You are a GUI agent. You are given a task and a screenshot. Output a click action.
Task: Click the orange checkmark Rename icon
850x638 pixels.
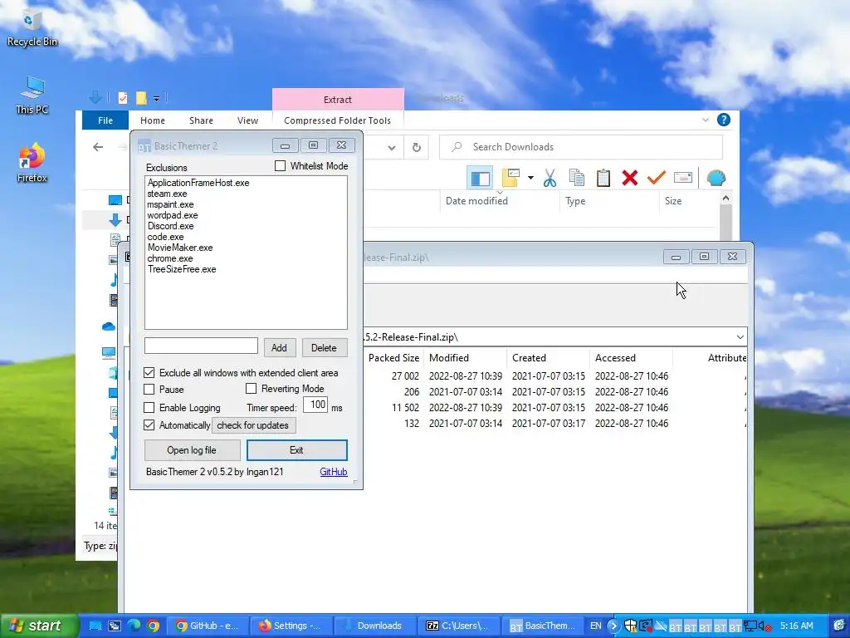point(656,178)
